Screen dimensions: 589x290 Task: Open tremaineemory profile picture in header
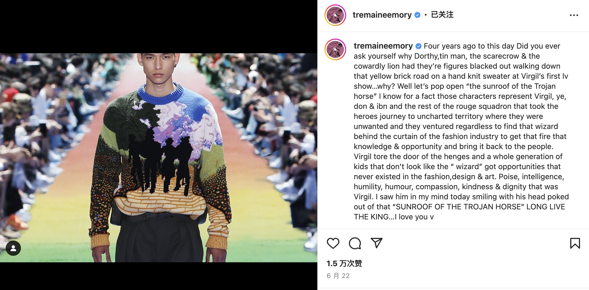(x=335, y=15)
